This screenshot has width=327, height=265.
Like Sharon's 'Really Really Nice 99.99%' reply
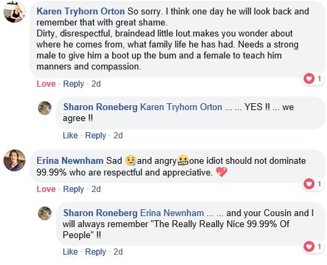(70, 252)
